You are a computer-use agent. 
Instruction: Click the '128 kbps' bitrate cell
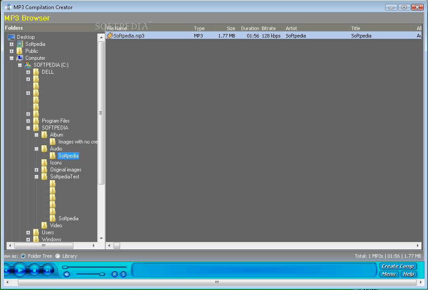(271, 36)
